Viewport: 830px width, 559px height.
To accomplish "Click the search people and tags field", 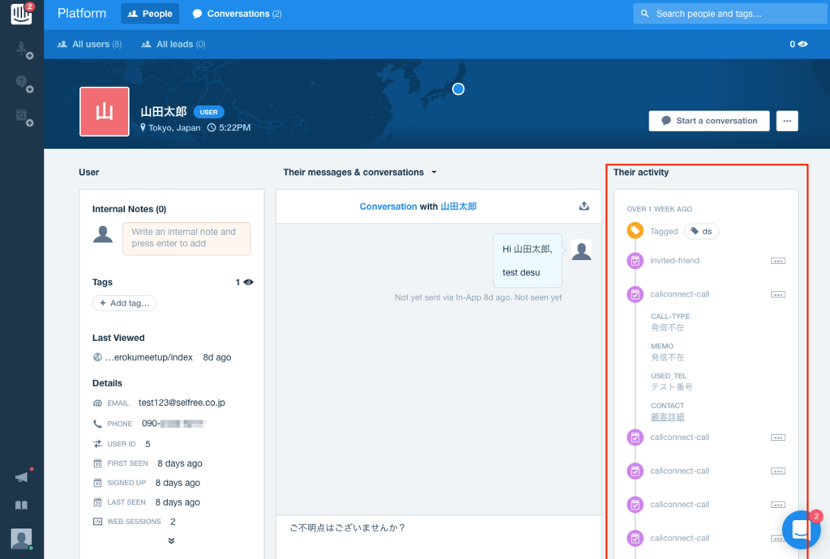I will (x=729, y=13).
